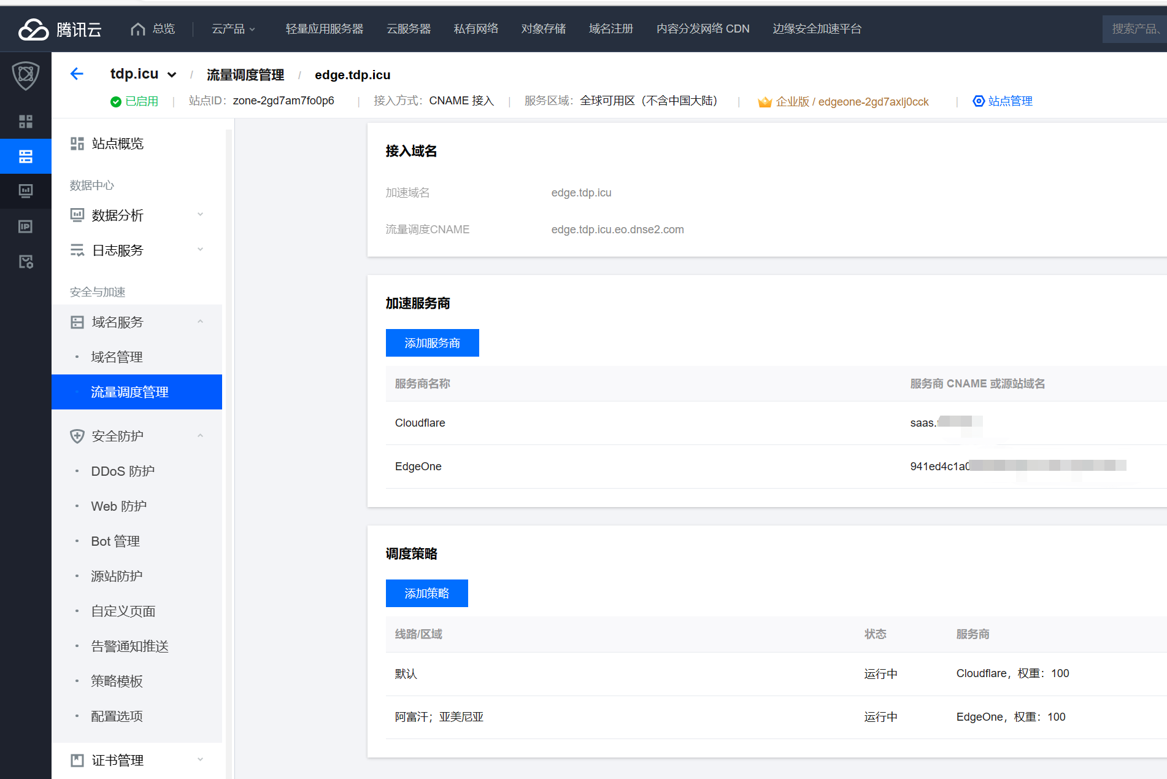Click the Cloudflare provider row name
Viewport: 1167px width, 779px height.
tap(420, 423)
